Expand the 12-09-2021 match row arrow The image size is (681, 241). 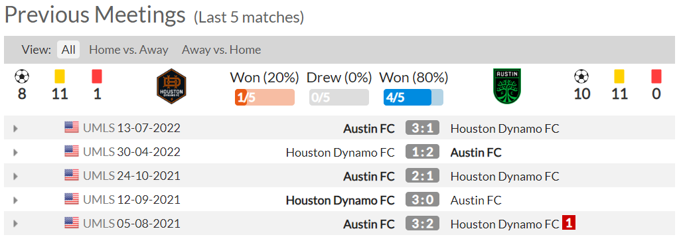16,201
